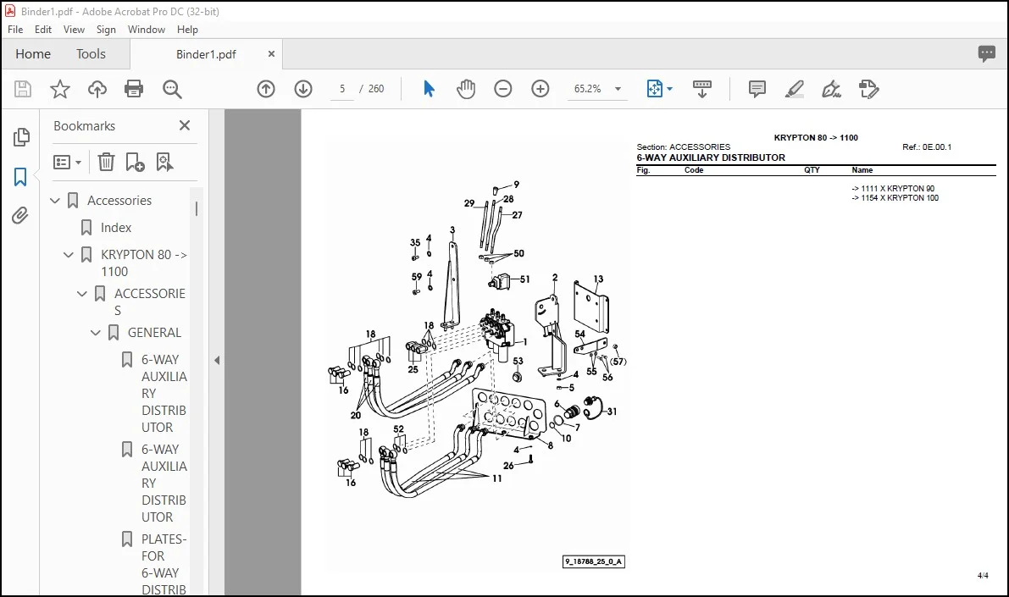
Task: Open the Window menu
Action: (146, 30)
